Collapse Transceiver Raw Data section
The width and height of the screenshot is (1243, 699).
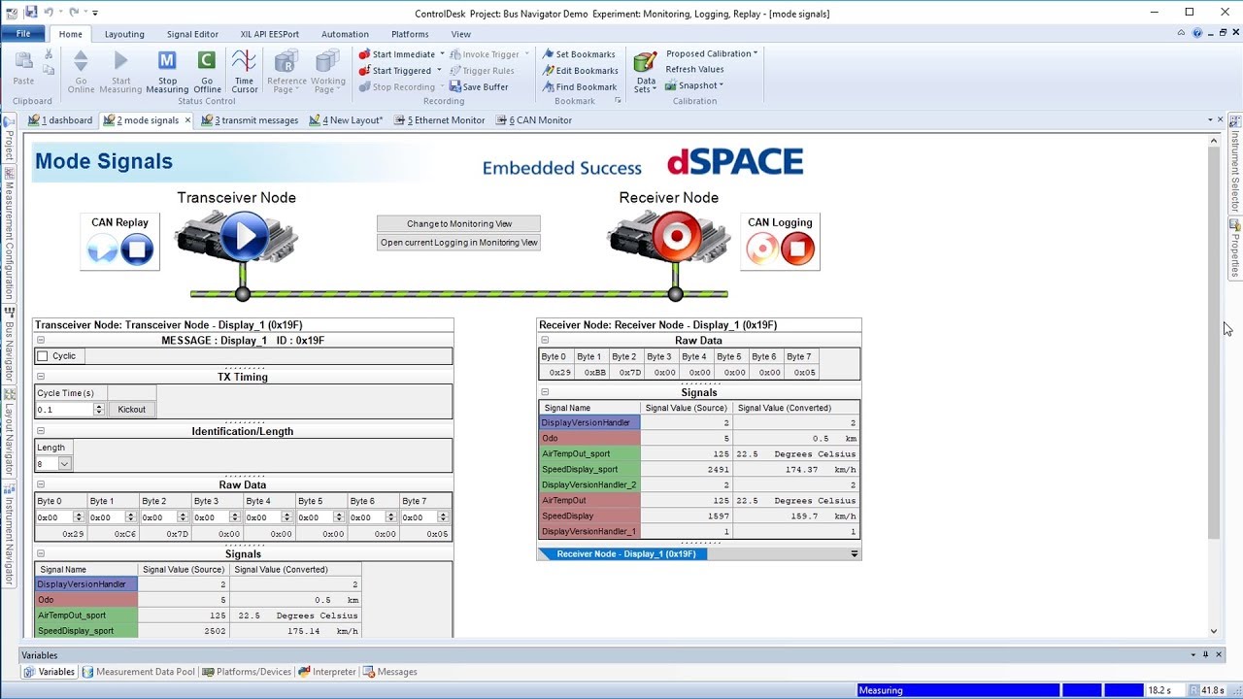coord(41,484)
